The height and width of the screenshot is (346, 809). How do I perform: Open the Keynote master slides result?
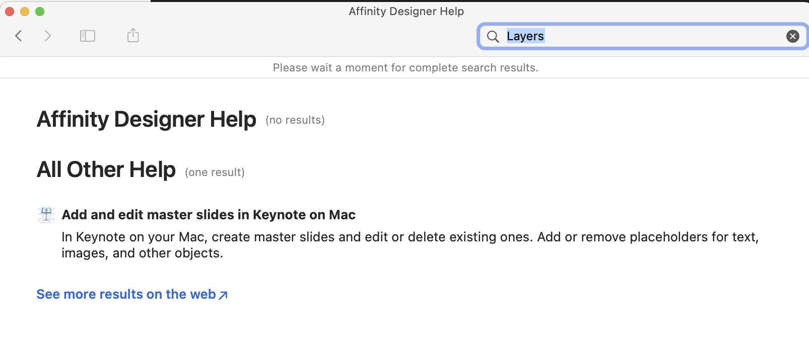coord(209,215)
